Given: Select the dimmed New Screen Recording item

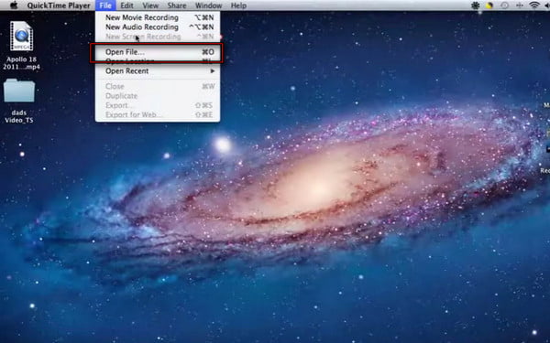Looking at the screenshot, I should point(158,37).
